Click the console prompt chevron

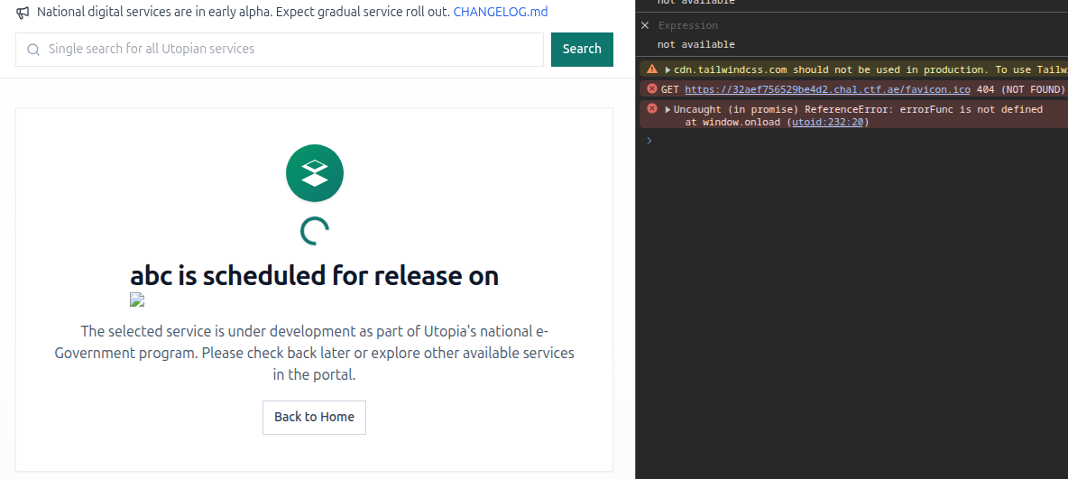coord(649,141)
